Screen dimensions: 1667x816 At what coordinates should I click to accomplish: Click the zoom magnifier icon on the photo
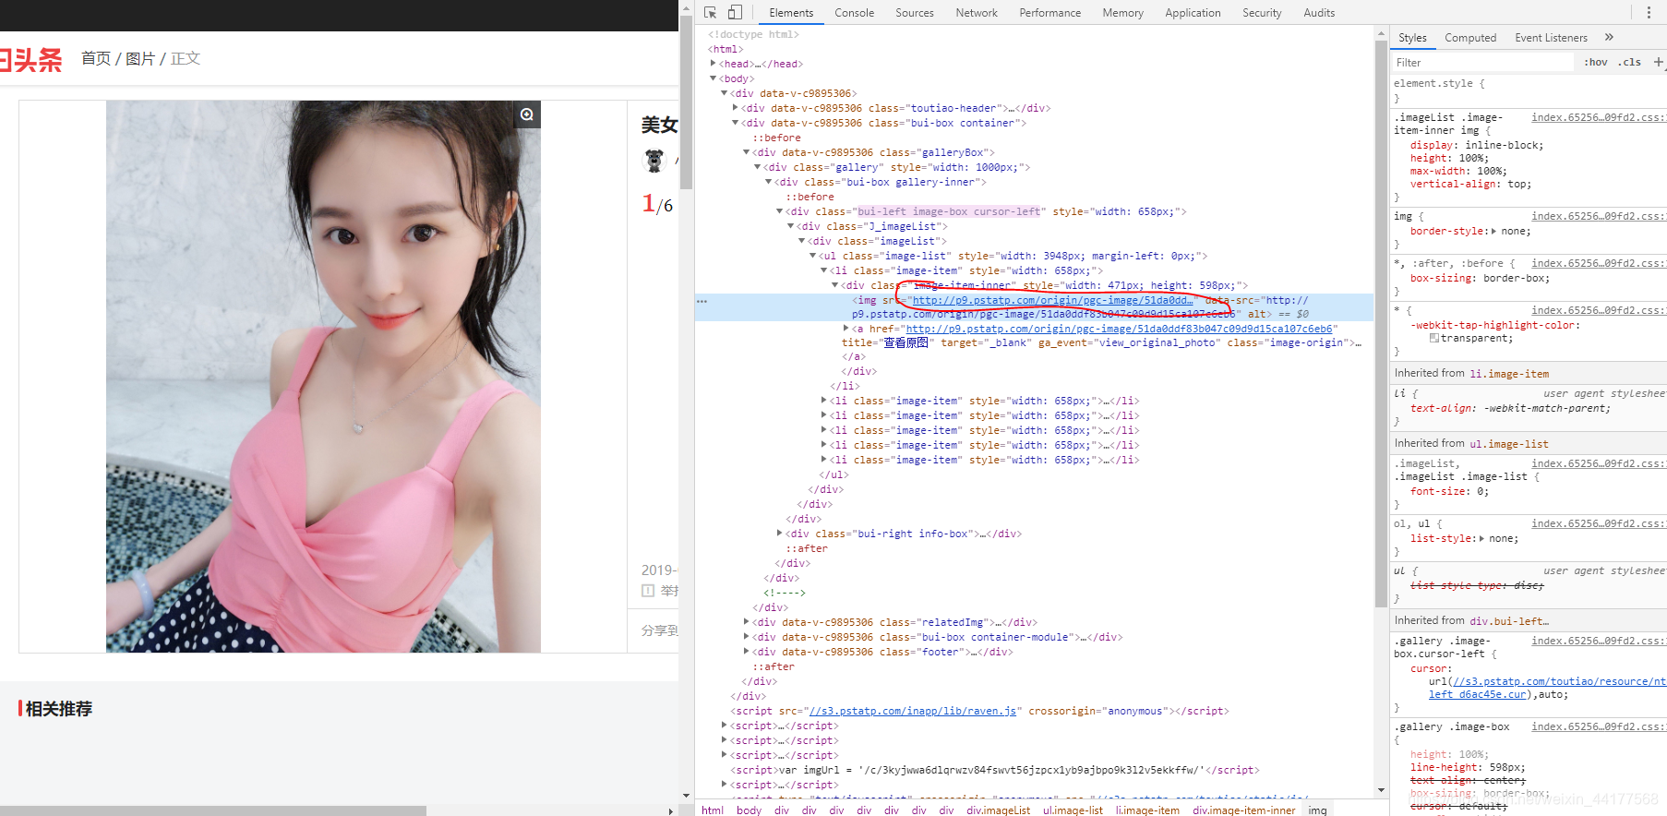[x=527, y=114]
